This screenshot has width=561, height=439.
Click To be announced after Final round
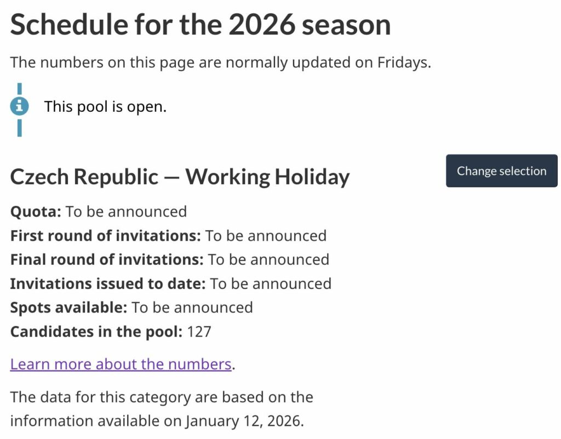pyautogui.click(x=268, y=259)
